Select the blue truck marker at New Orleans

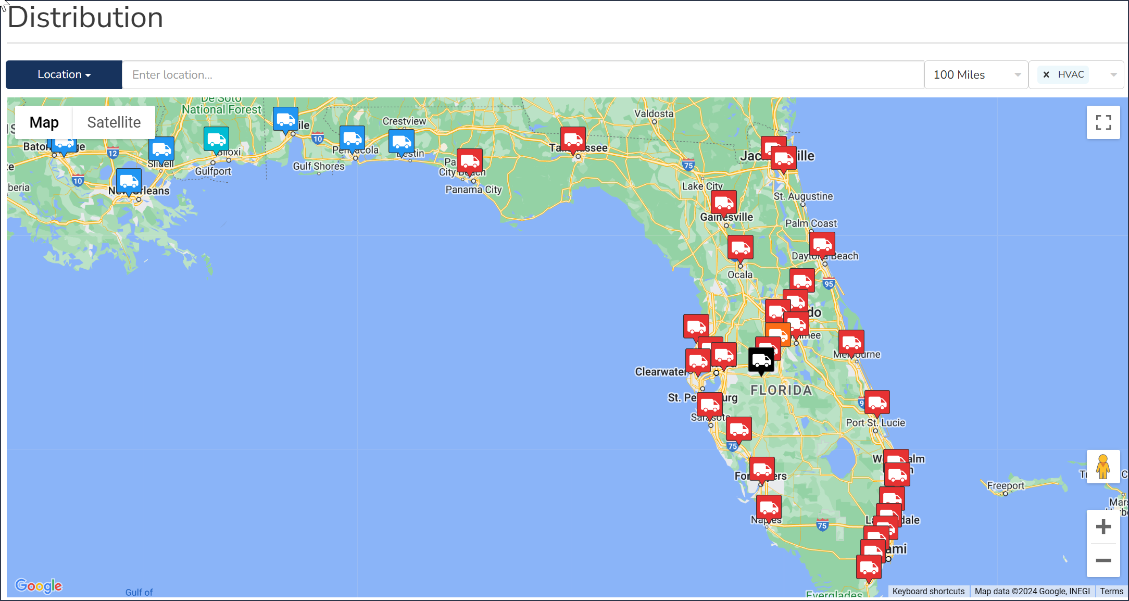tap(129, 182)
